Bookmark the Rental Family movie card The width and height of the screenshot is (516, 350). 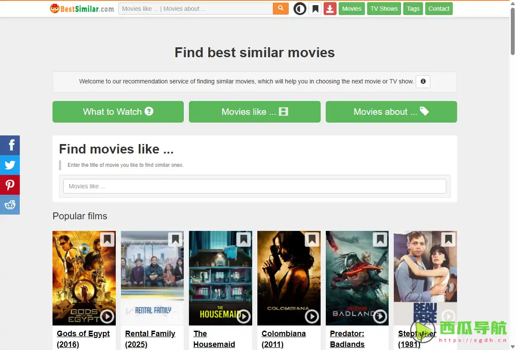coord(175,239)
